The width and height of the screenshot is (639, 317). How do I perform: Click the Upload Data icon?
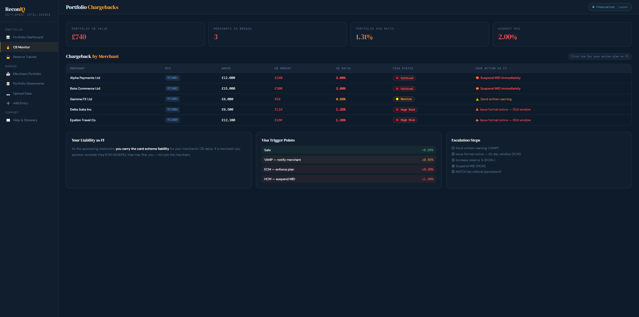click(x=8, y=93)
